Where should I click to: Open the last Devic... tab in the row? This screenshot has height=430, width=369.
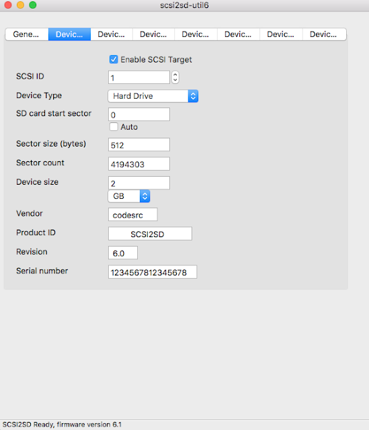point(324,34)
